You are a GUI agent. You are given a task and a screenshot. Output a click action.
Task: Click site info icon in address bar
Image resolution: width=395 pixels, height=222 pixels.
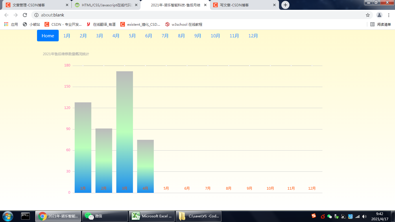coord(36,15)
